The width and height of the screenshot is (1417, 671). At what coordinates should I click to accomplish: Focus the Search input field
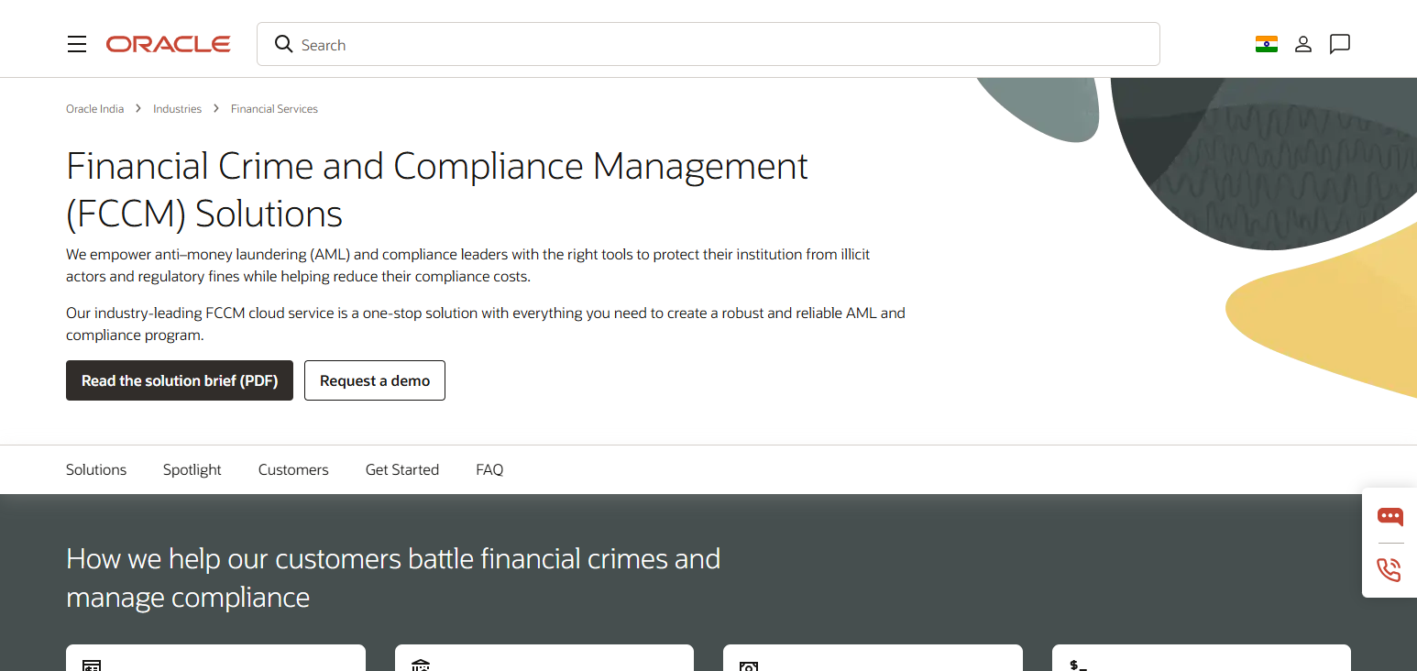coord(708,44)
